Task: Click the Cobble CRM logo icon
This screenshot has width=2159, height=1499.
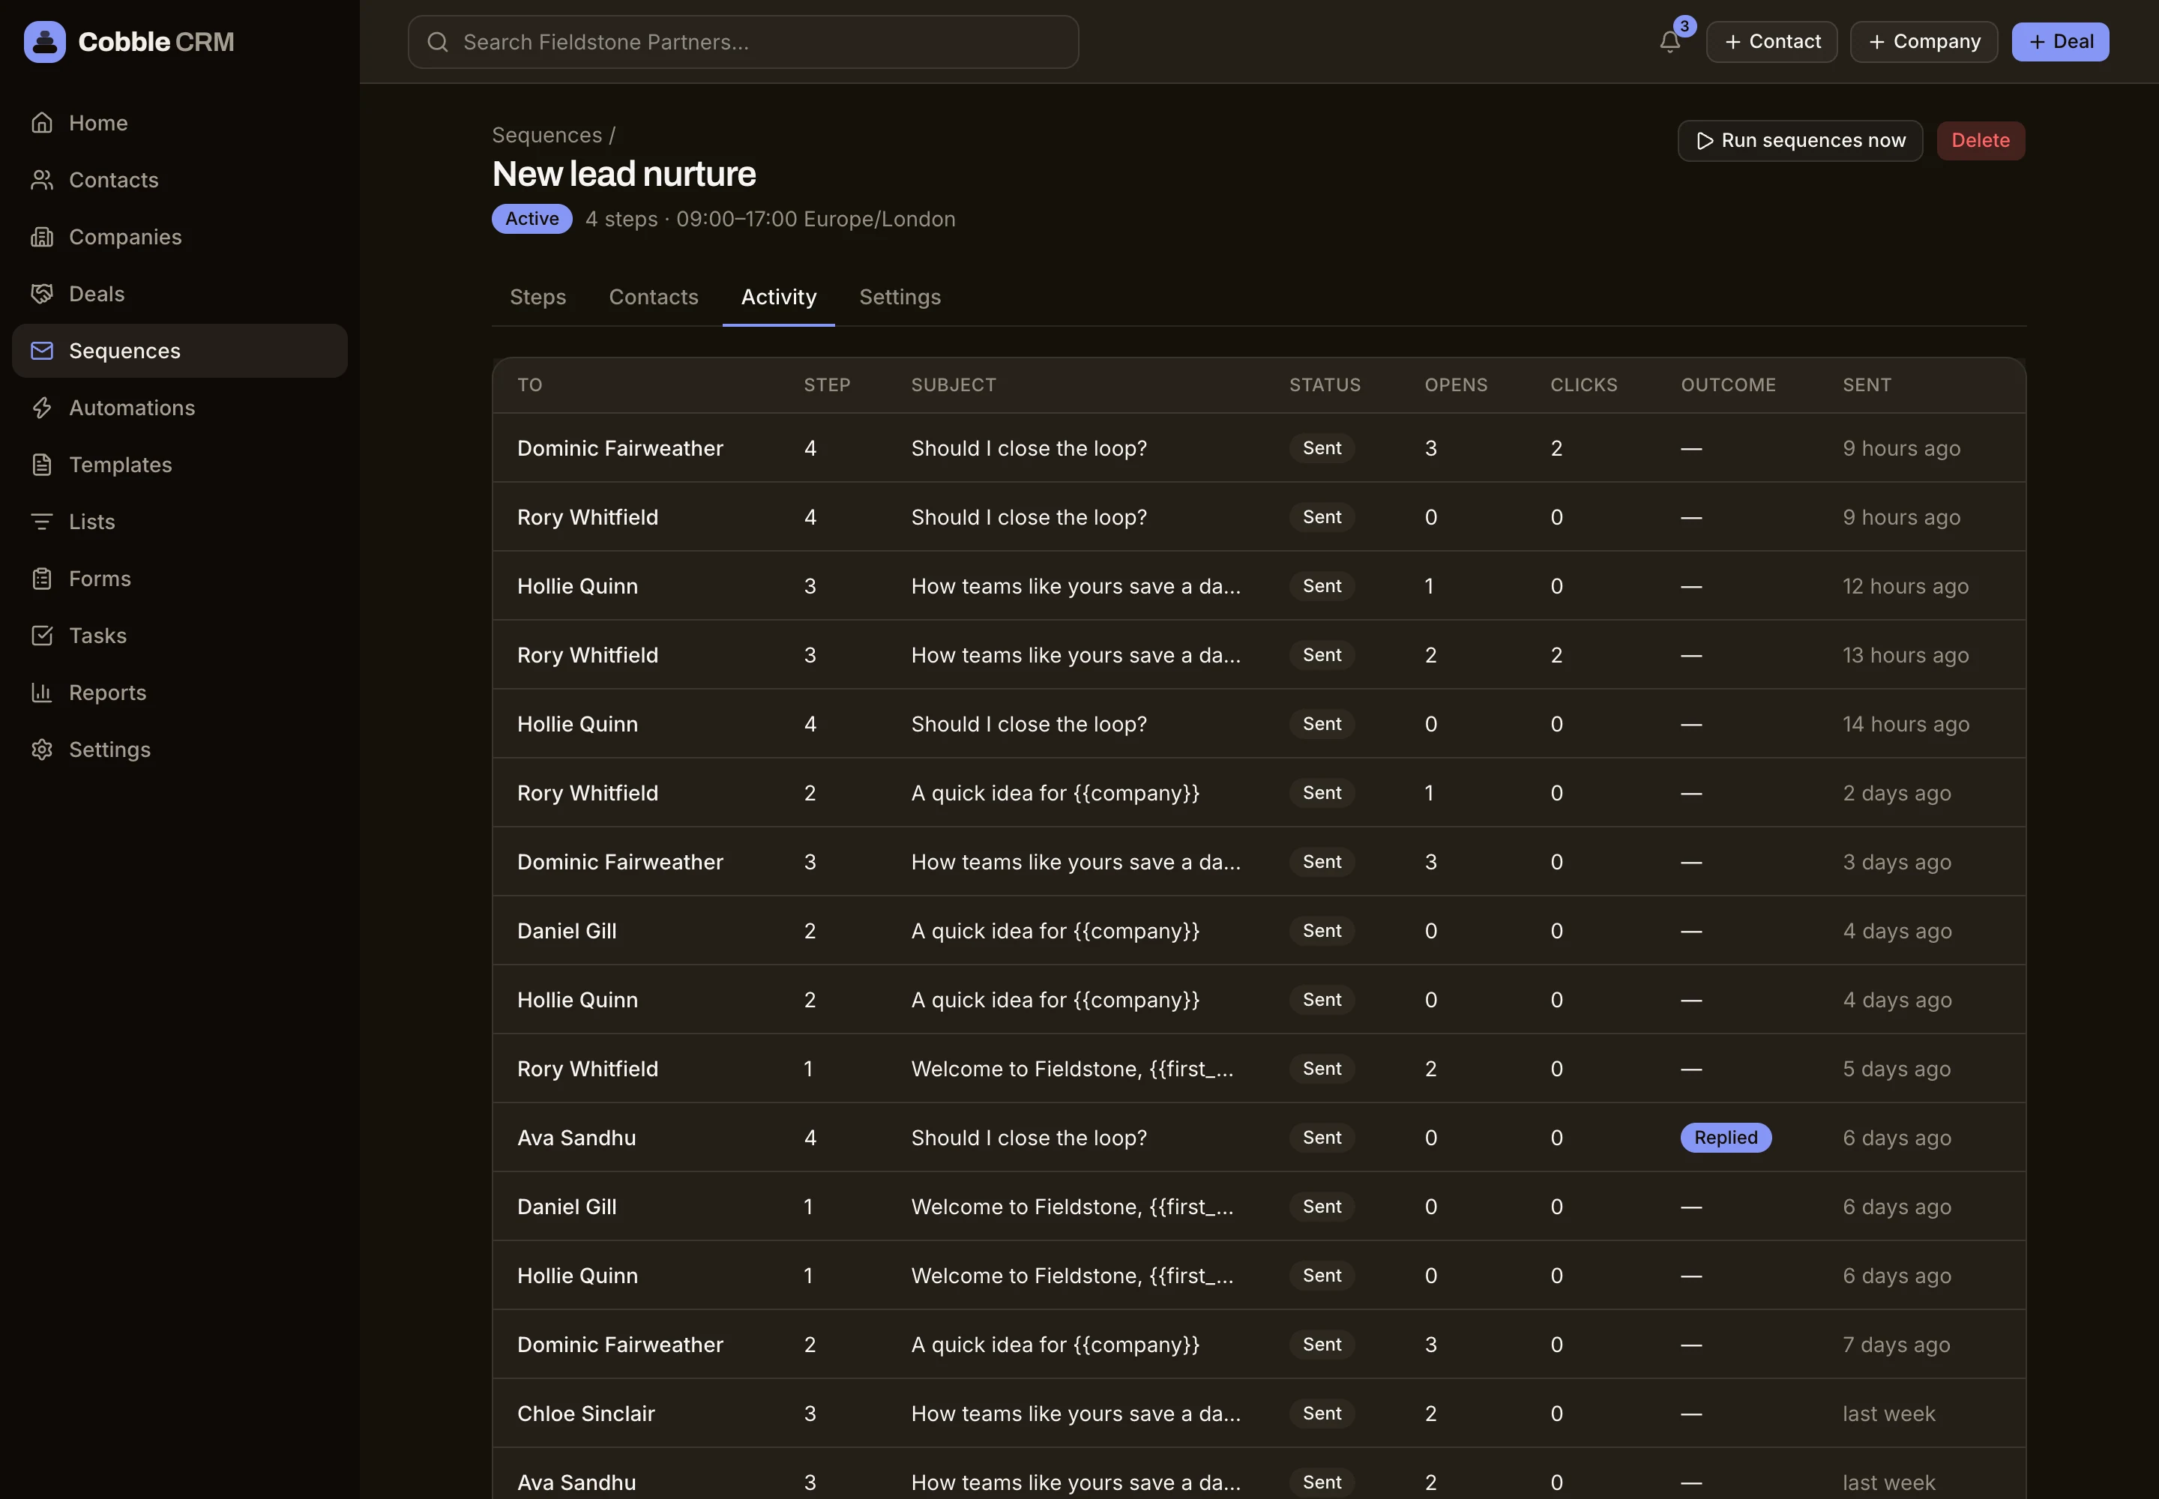Action: coord(44,41)
